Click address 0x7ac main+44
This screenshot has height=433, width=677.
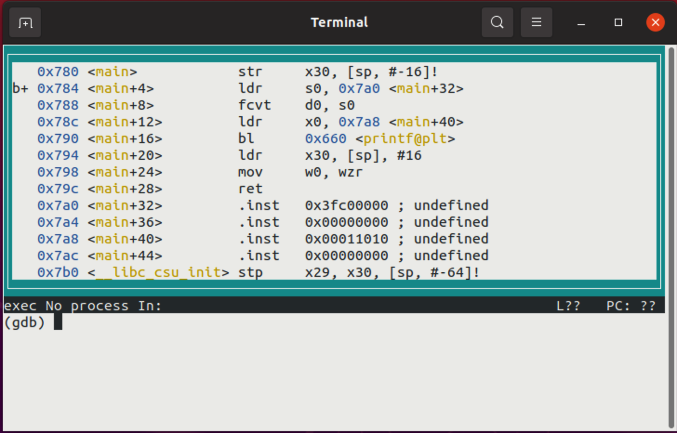[x=58, y=256]
